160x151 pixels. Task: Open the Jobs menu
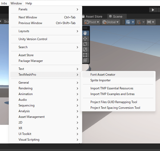click(4, 3)
